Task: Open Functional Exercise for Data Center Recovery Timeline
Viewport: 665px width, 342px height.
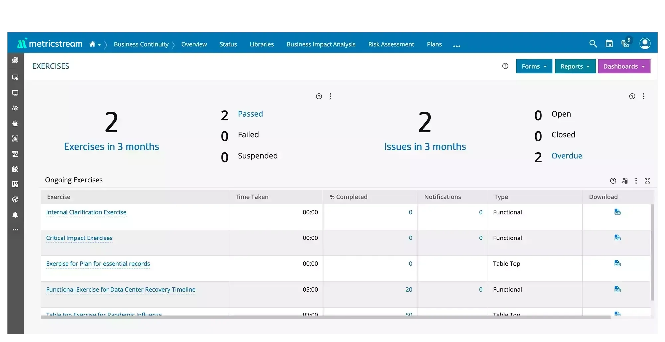Action: (121, 290)
